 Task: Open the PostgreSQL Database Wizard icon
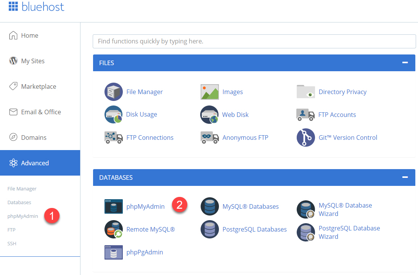[x=306, y=232]
